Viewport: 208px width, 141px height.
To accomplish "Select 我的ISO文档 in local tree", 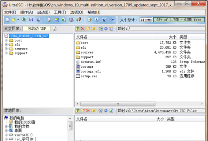I will 25,122.
